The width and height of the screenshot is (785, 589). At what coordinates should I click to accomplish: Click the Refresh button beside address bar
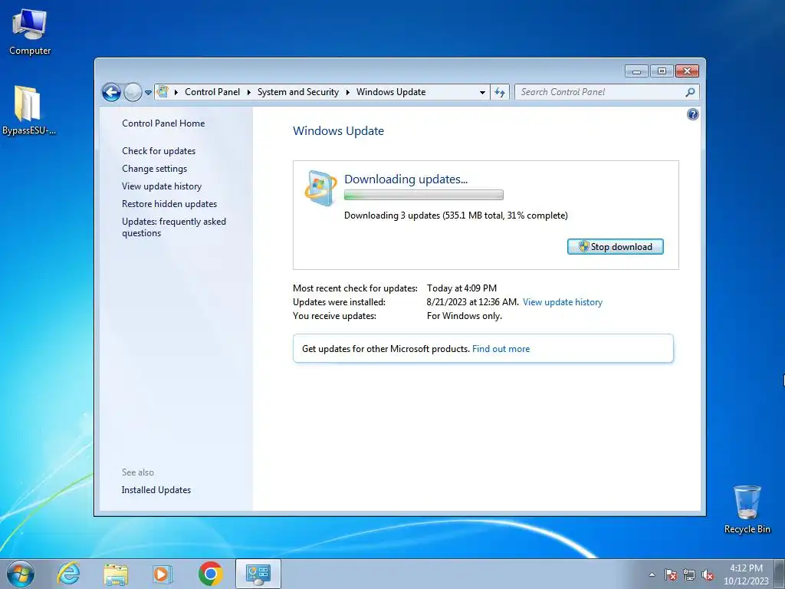coord(500,92)
